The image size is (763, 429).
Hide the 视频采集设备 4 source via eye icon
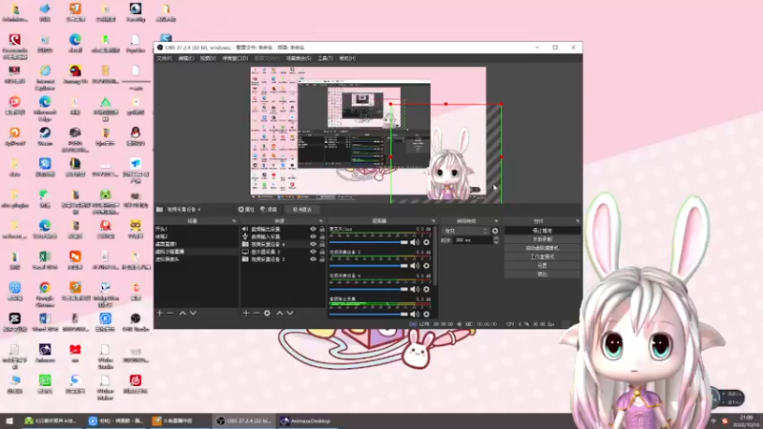point(313,244)
